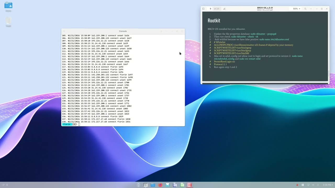
Task: Click Console line 129 with unset 1738
Action: pos(95,98)
